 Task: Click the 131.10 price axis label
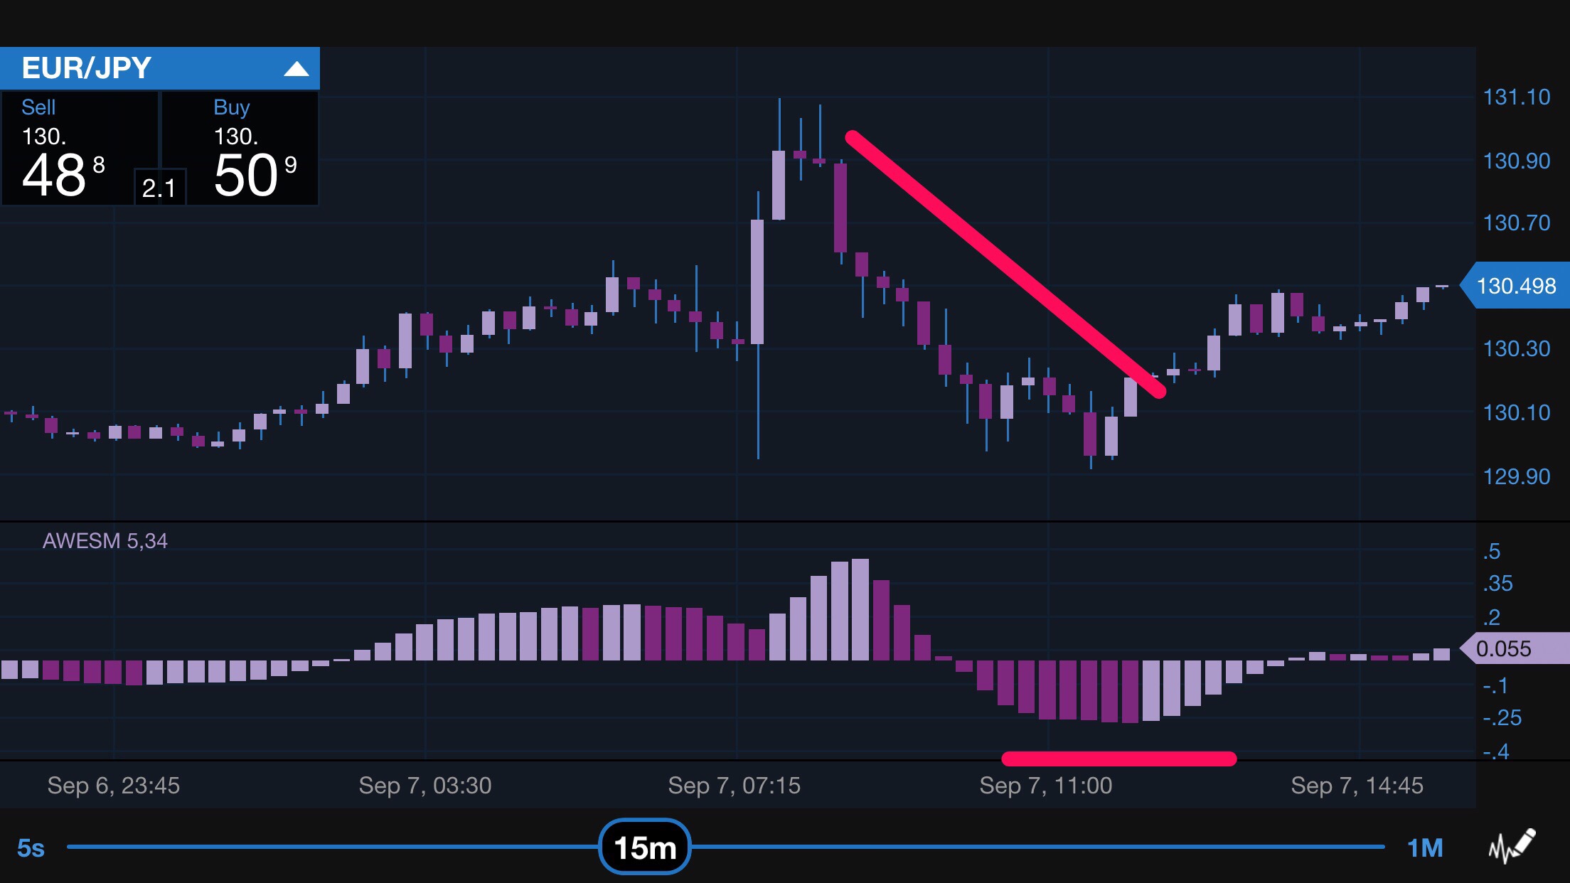1516,97
